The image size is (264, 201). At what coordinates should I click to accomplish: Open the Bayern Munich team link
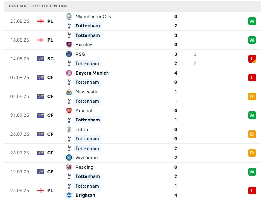[x=92, y=73]
